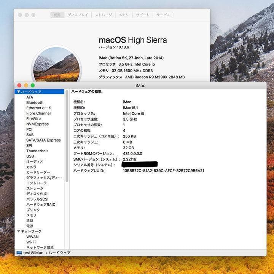Zoom the iMac window with green button
This screenshot has width=274, height=274.
point(33,86)
